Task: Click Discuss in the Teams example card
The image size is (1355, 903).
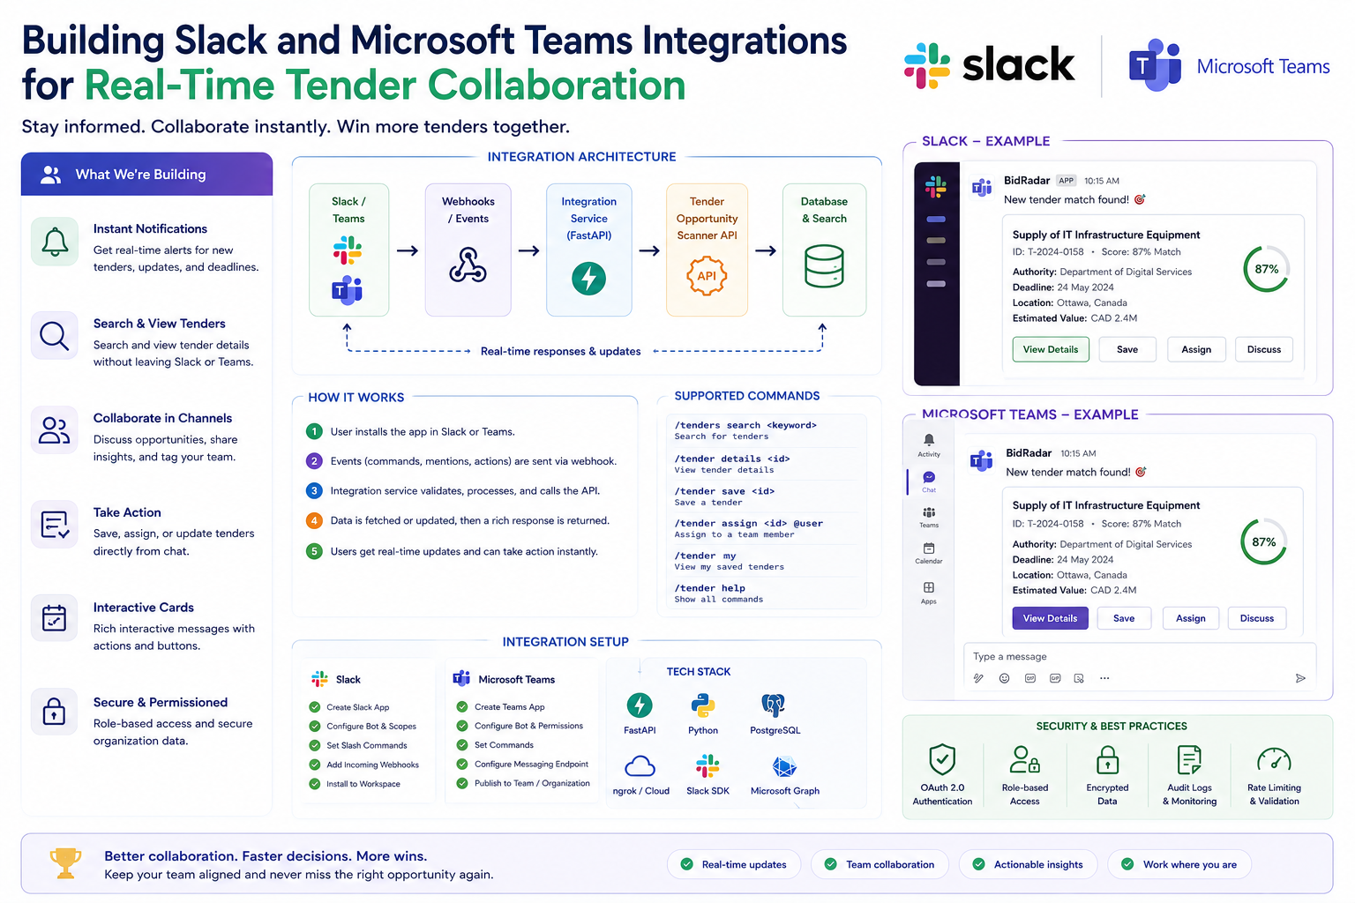Action: (1257, 618)
